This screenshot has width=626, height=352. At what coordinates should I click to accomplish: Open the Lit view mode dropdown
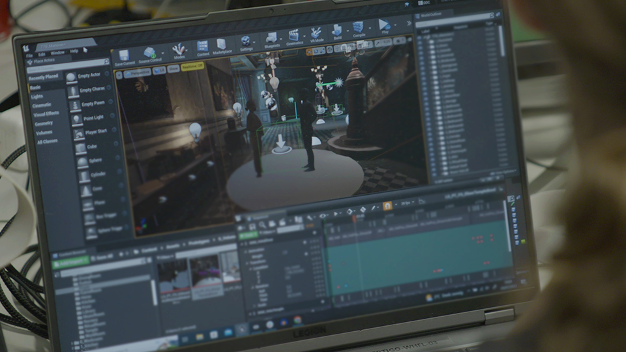pyautogui.click(x=159, y=70)
